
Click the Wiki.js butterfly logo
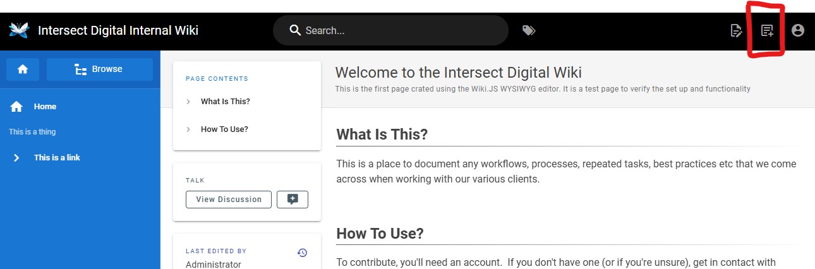click(19, 30)
